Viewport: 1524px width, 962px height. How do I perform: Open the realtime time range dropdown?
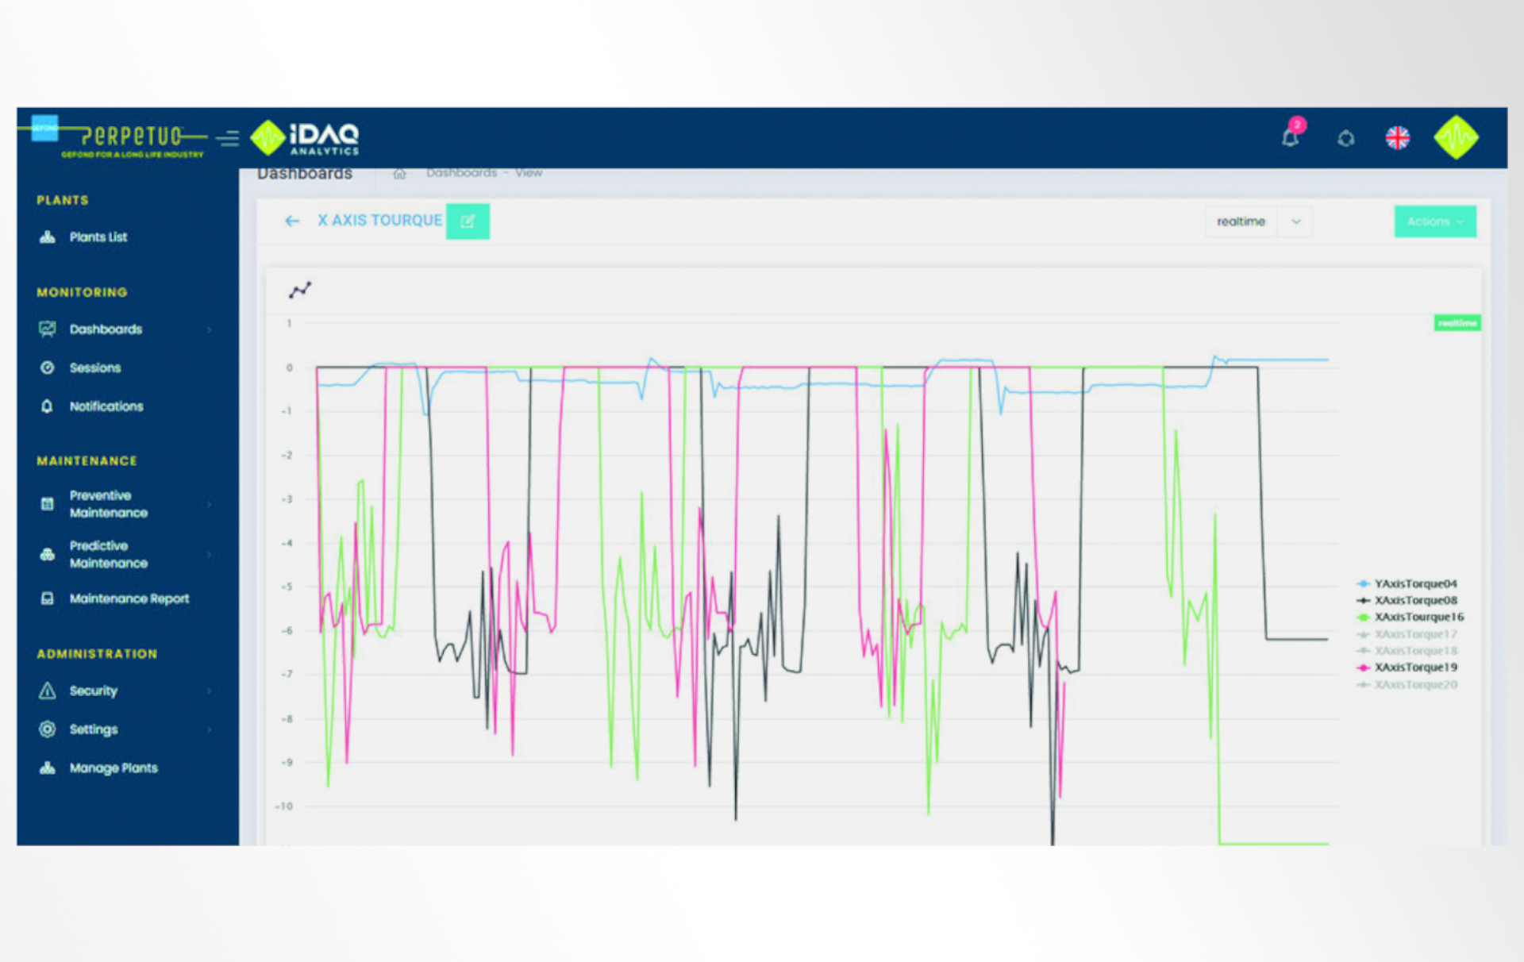(1258, 221)
